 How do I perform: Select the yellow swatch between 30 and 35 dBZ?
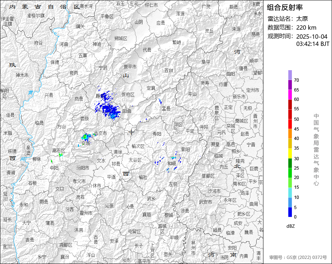(290, 153)
